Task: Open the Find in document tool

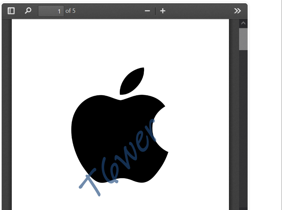Action: click(28, 10)
